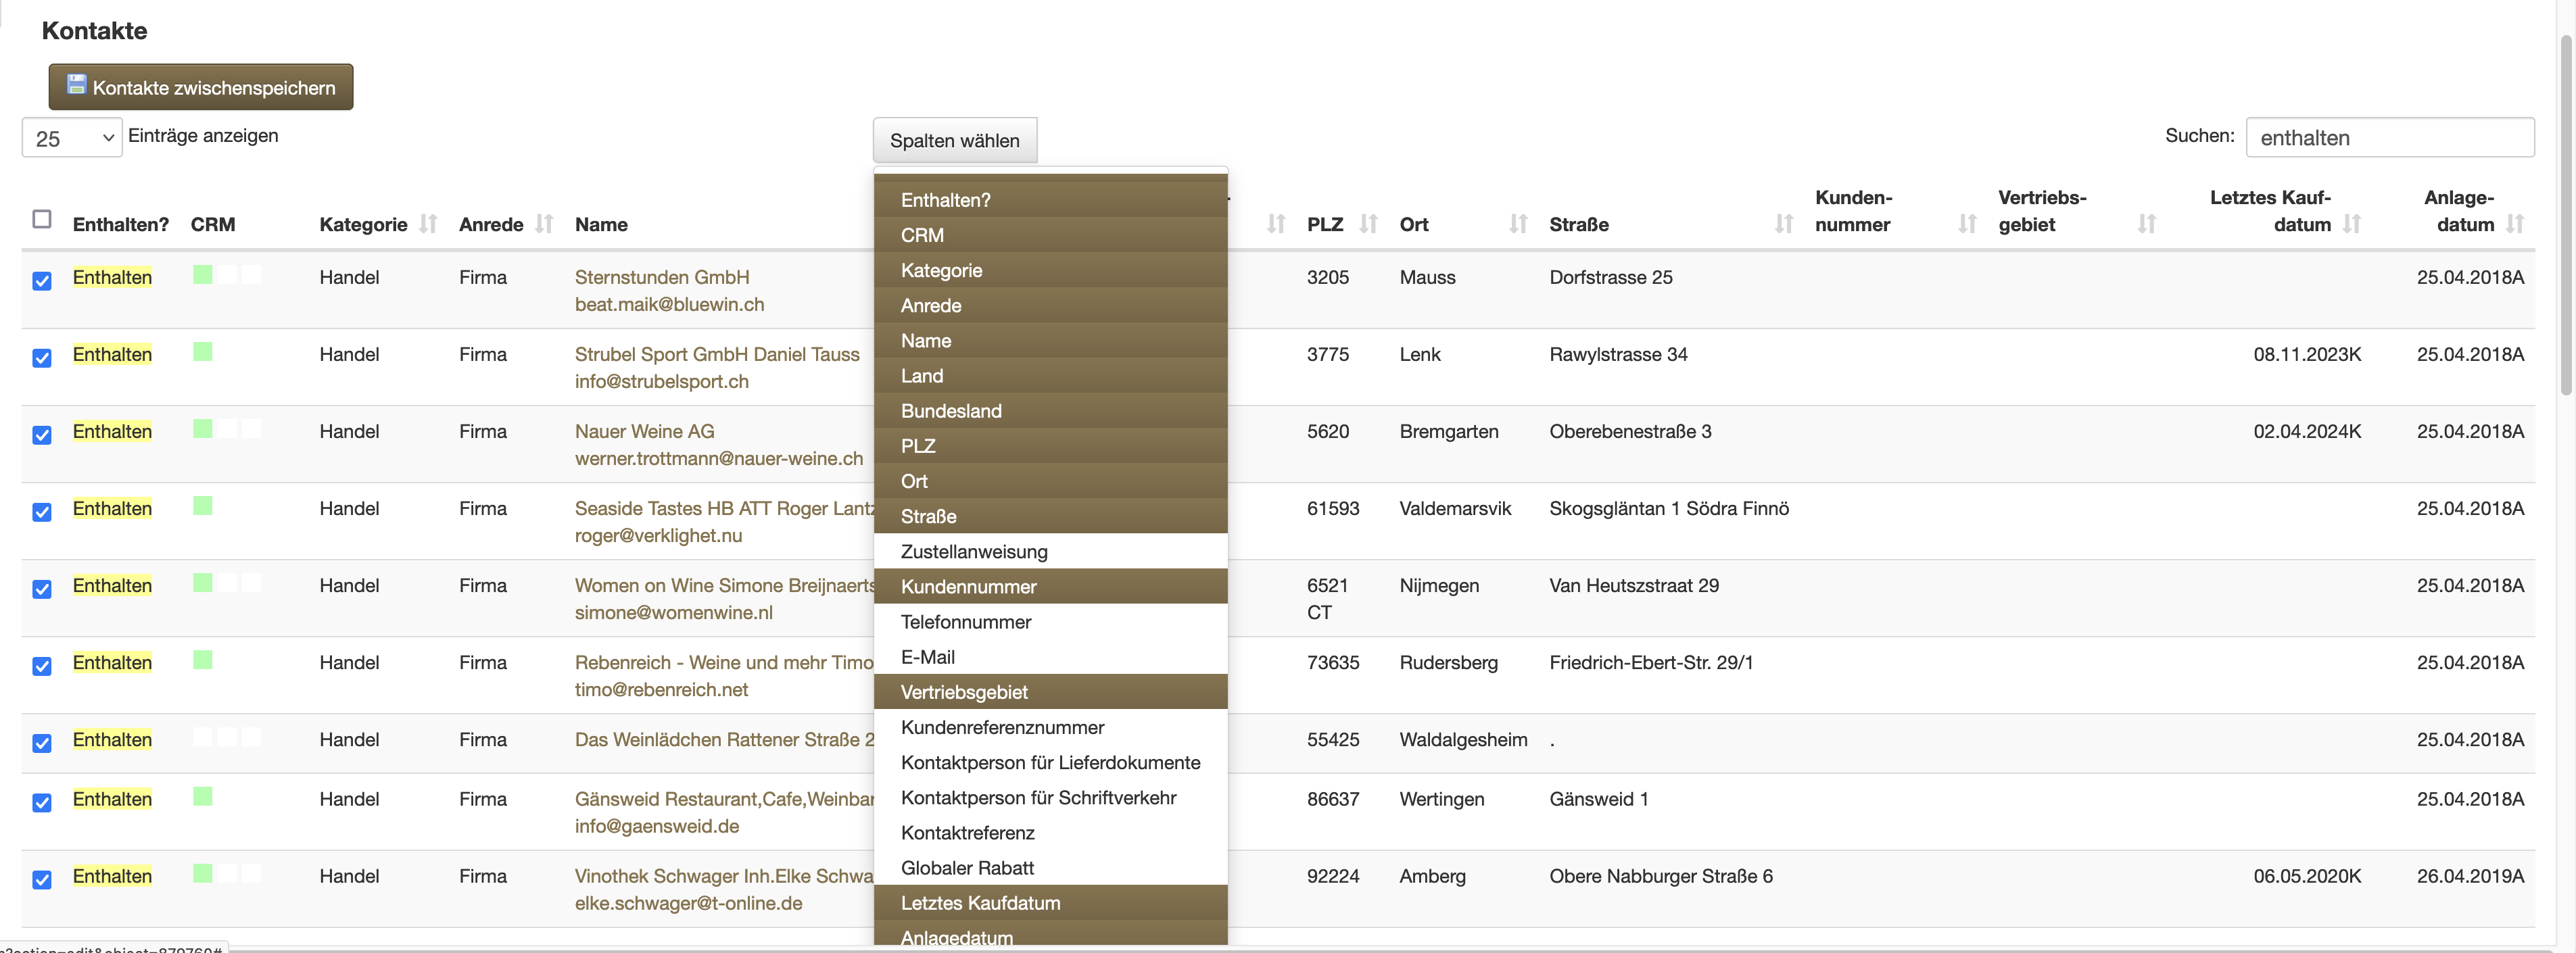Sort by Letztes Kaufdatum arrows
The image size is (2576, 953).
click(x=2351, y=224)
